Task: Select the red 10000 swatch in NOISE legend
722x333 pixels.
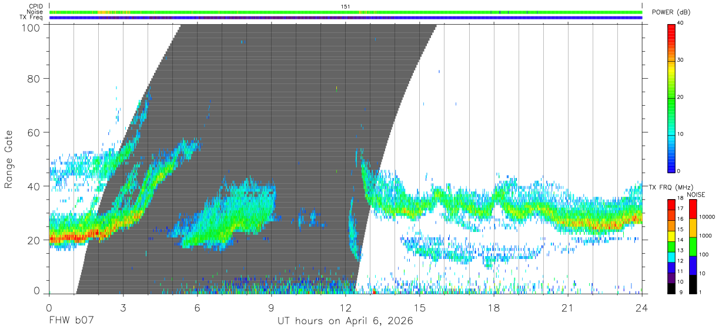Action: pyautogui.click(x=694, y=208)
